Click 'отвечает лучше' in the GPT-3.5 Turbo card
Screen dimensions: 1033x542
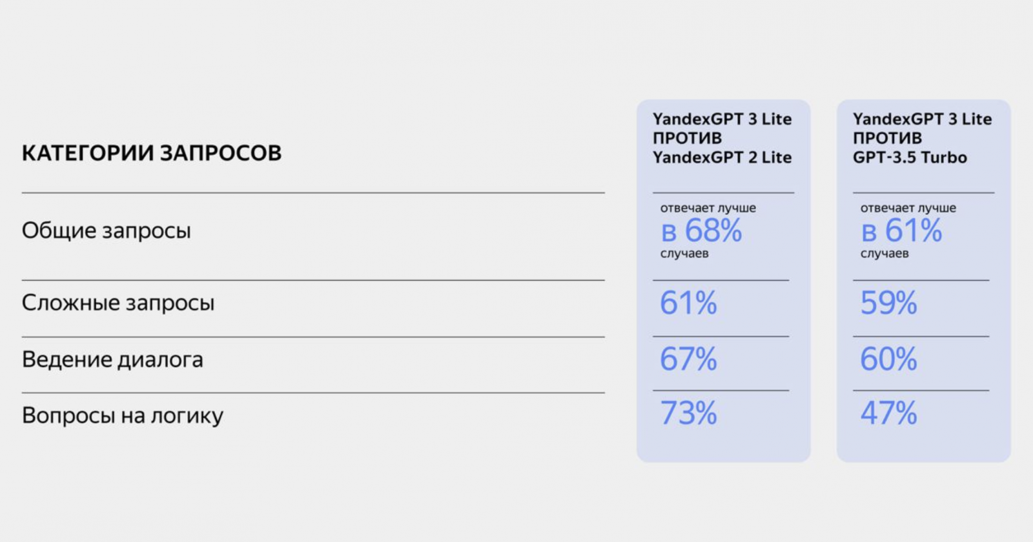[908, 208]
